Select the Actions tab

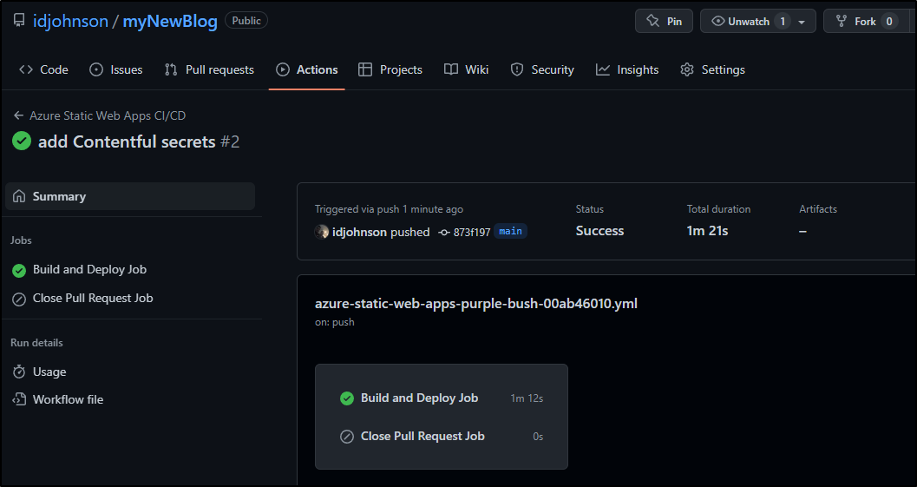point(306,69)
